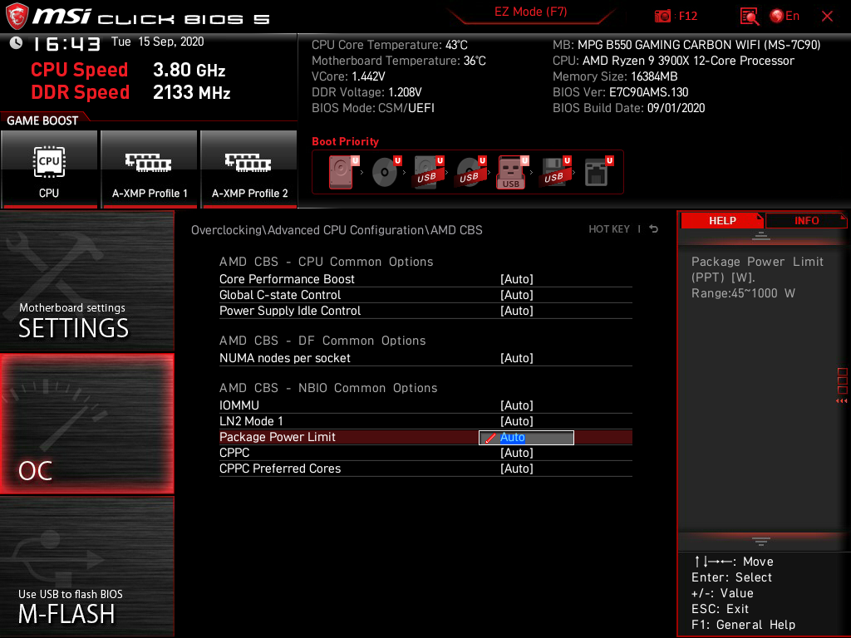The height and width of the screenshot is (638, 851).
Task: Toggle the CPU Game Boost button
Action: 49,169
